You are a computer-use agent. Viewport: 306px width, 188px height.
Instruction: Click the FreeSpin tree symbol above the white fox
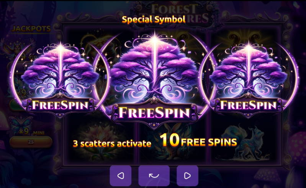[x=248, y=80]
